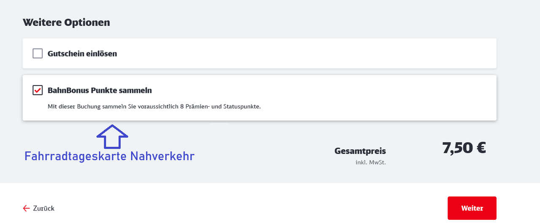This screenshot has width=540, height=224.
Task: Click the red left arrow beside Zurück
Action: (x=26, y=208)
